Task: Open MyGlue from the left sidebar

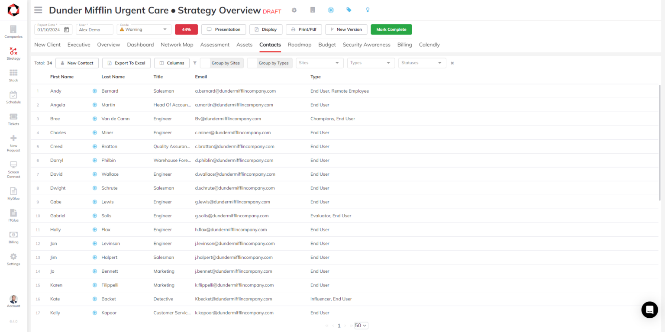Action: point(13,193)
